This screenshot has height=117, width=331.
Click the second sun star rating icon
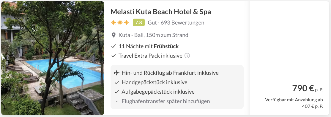coord(120,22)
